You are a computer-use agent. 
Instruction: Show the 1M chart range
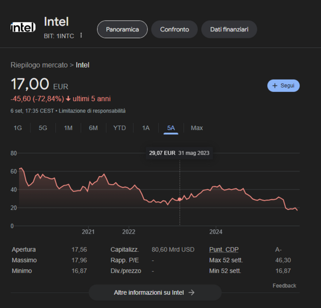(x=68, y=128)
